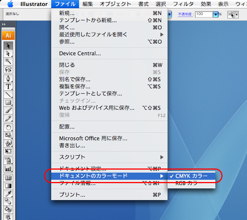This screenshot has height=220, width=247.
Task: Choose 複製を保存... menu item
Action: click(109, 86)
